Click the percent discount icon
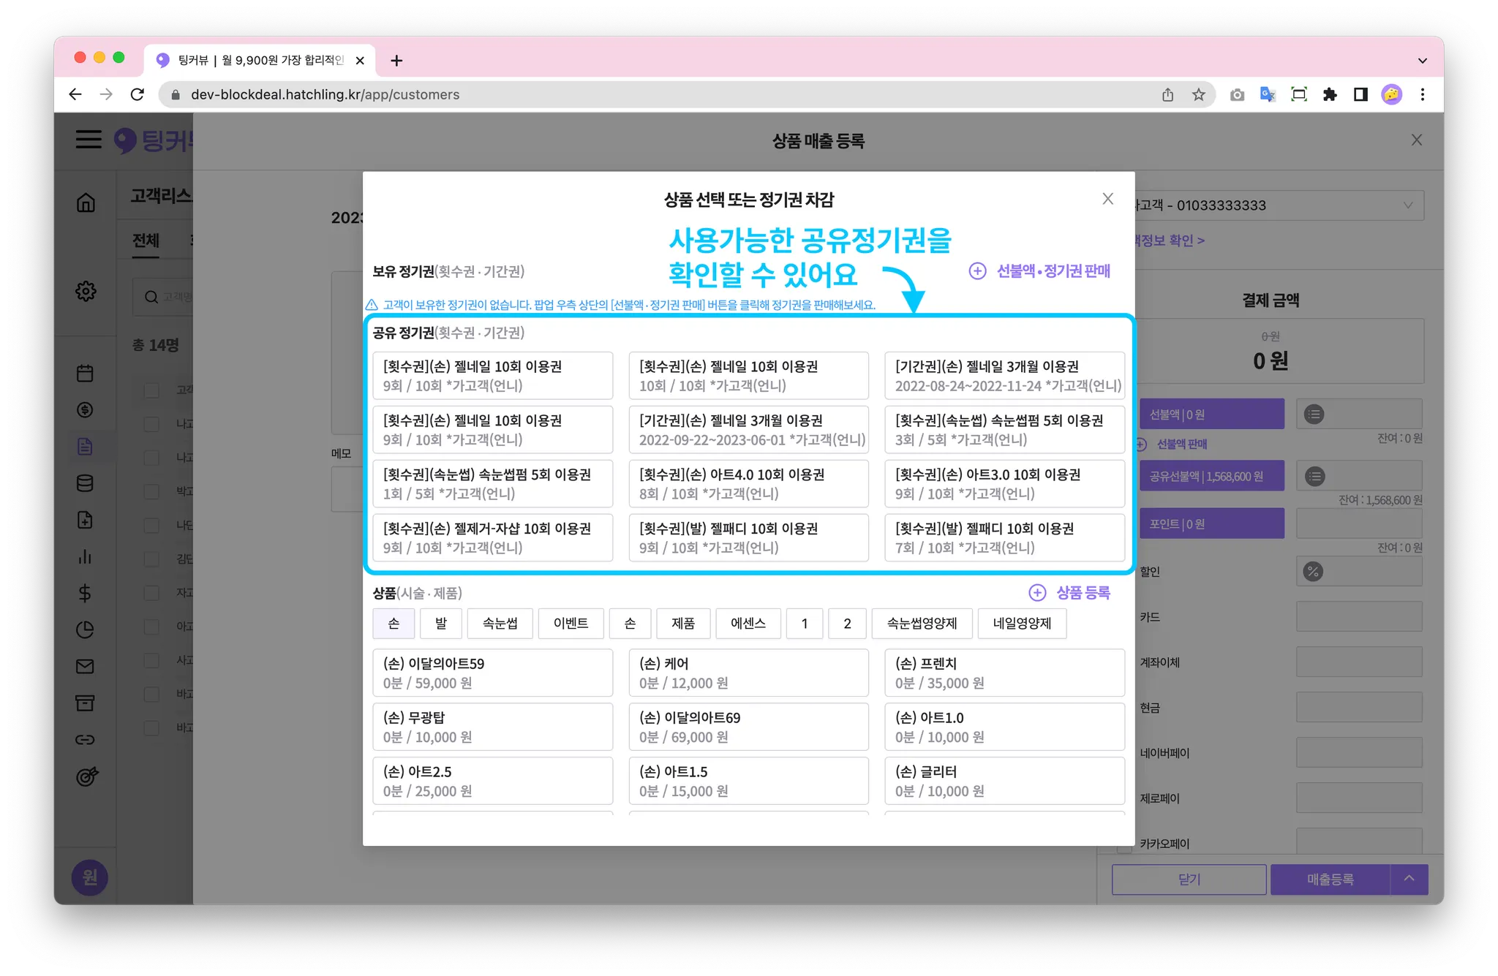Screen dimensions: 1498x976 coord(1313,572)
